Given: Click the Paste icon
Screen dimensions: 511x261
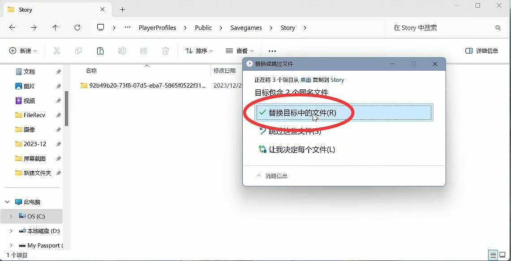Looking at the screenshot, I should [x=100, y=51].
